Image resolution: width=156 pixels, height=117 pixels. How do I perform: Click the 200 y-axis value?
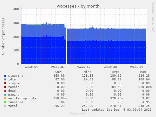coord(16,37)
